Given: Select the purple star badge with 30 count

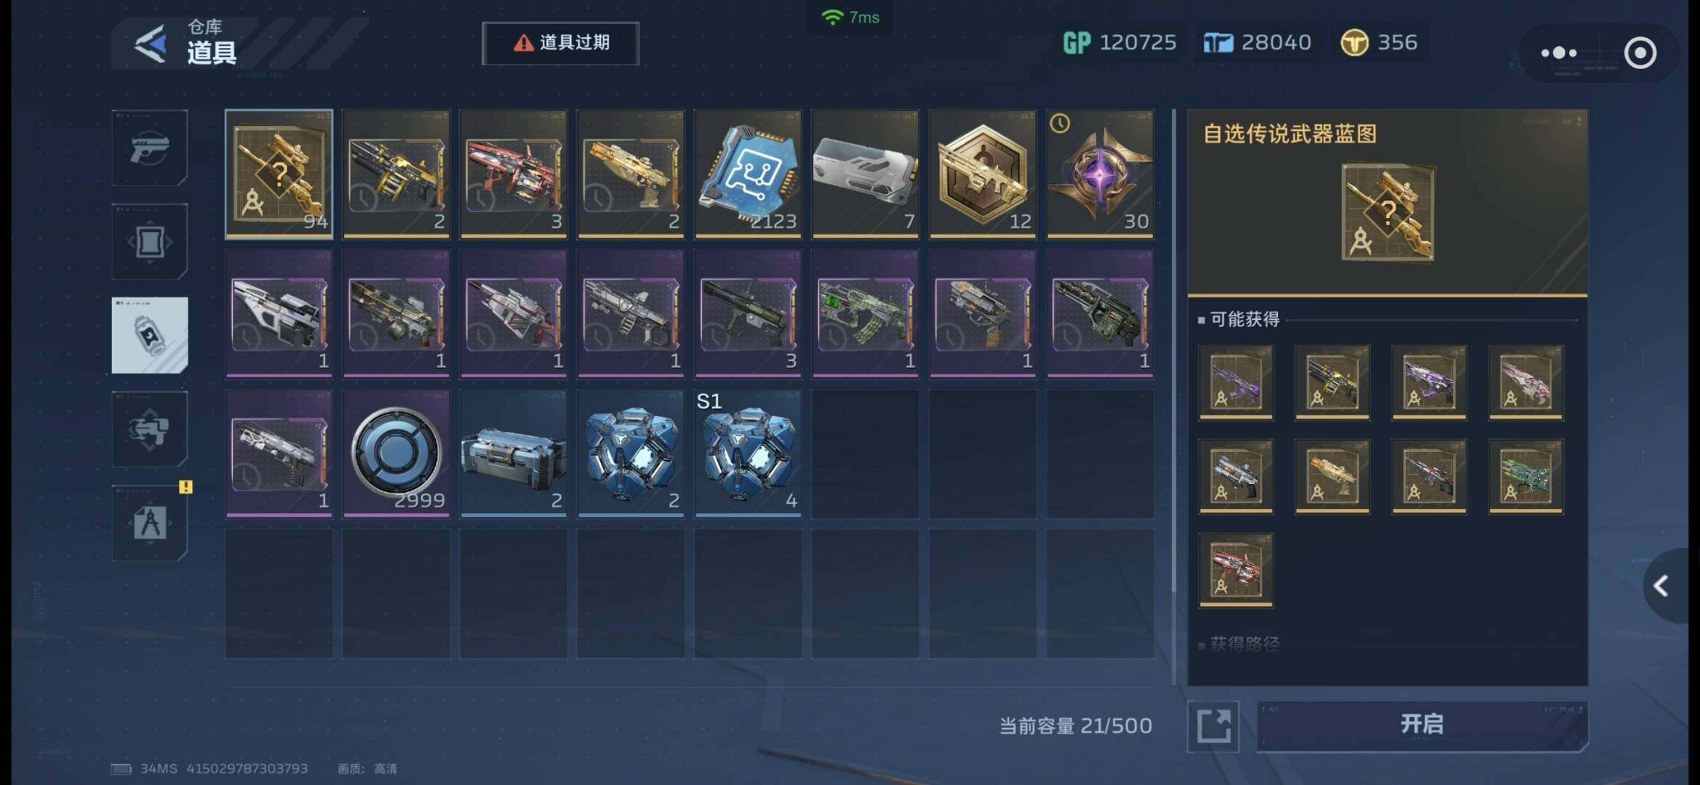Looking at the screenshot, I should [1100, 174].
